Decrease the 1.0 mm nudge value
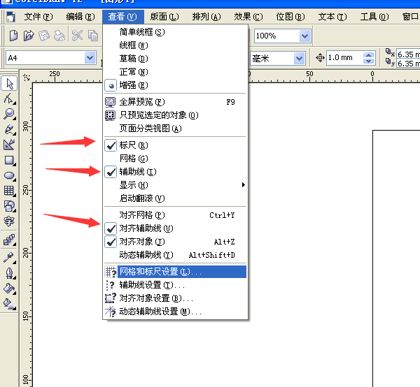The height and width of the screenshot is (387, 420). [369, 61]
